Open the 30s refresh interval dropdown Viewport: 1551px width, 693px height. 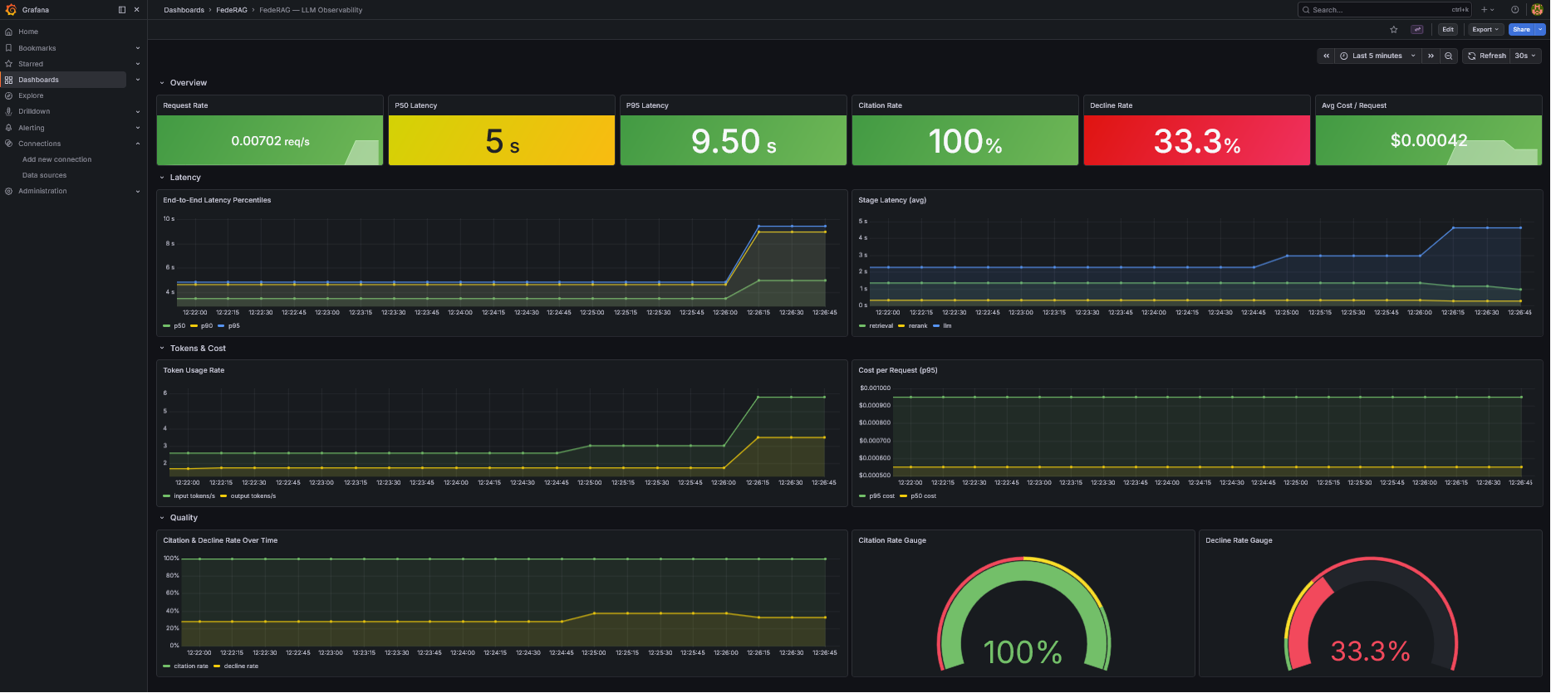[x=1525, y=56]
